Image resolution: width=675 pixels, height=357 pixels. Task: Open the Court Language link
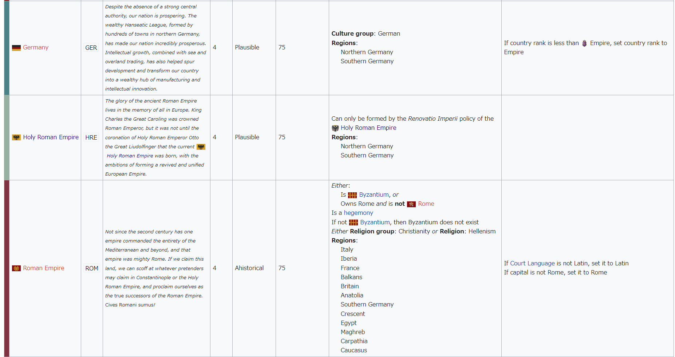point(532,263)
